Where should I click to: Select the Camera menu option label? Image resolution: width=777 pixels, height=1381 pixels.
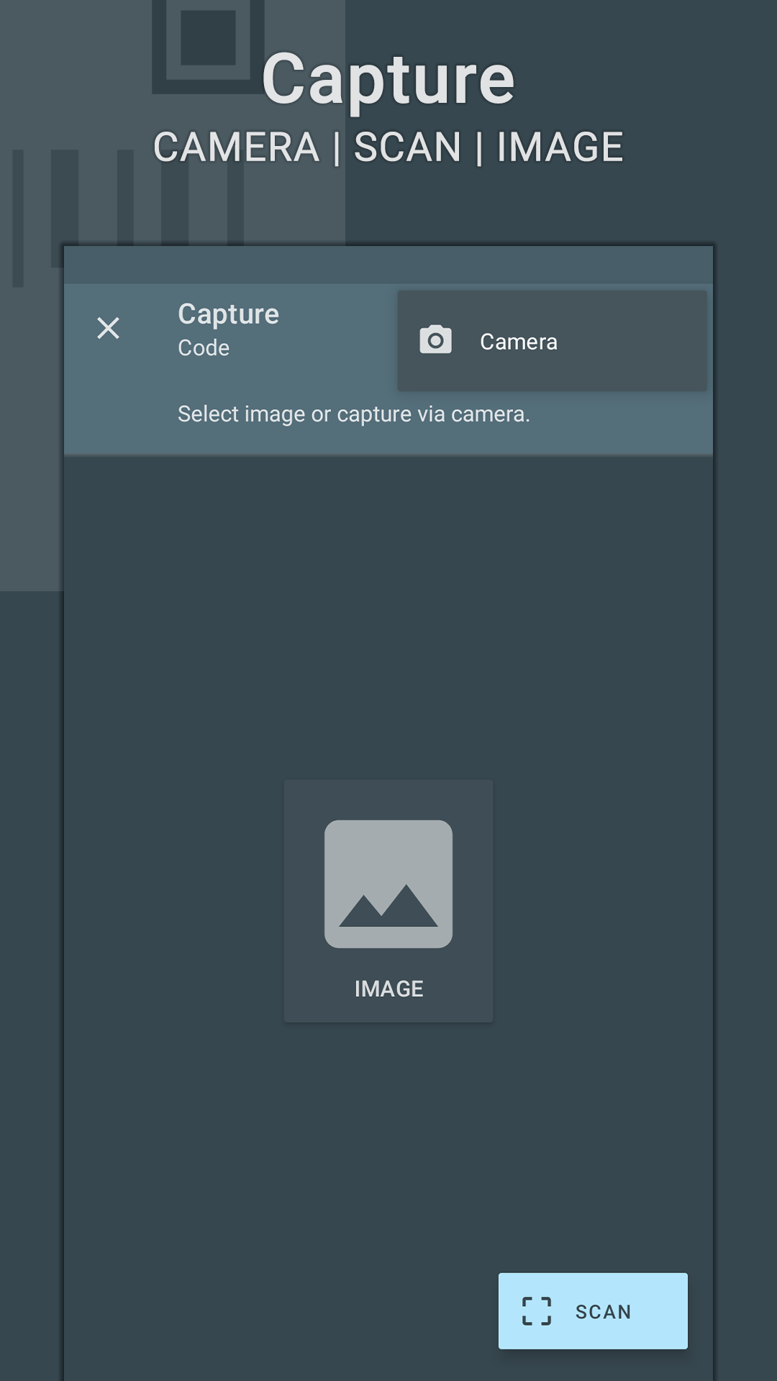[x=518, y=342]
